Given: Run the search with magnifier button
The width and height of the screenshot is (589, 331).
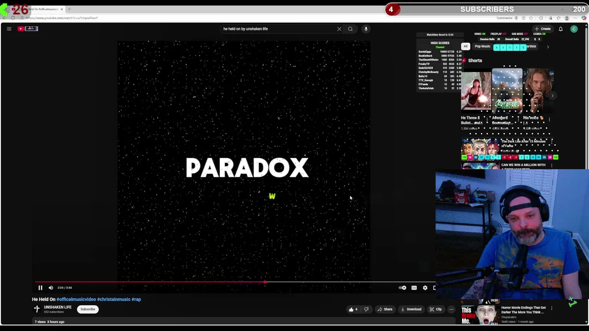Looking at the screenshot, I should tap(350, 29).
